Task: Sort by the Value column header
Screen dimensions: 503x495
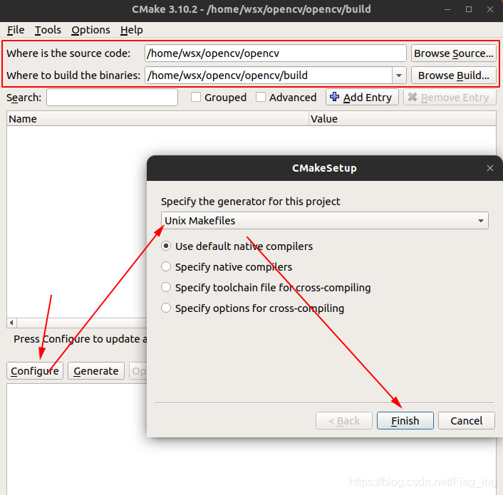Action: (403, 119)
